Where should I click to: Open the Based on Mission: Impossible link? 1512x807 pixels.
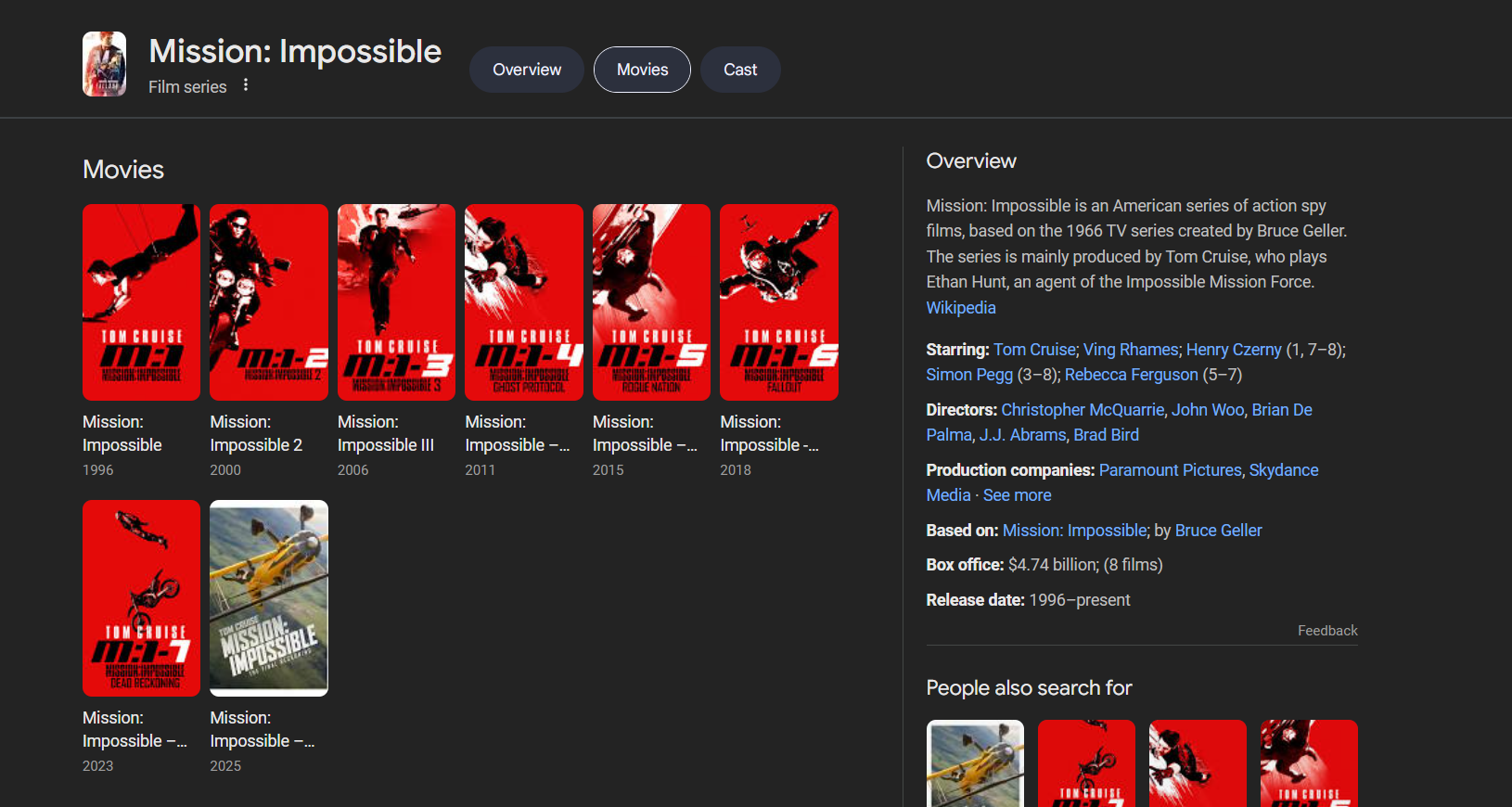(1075, 531)
